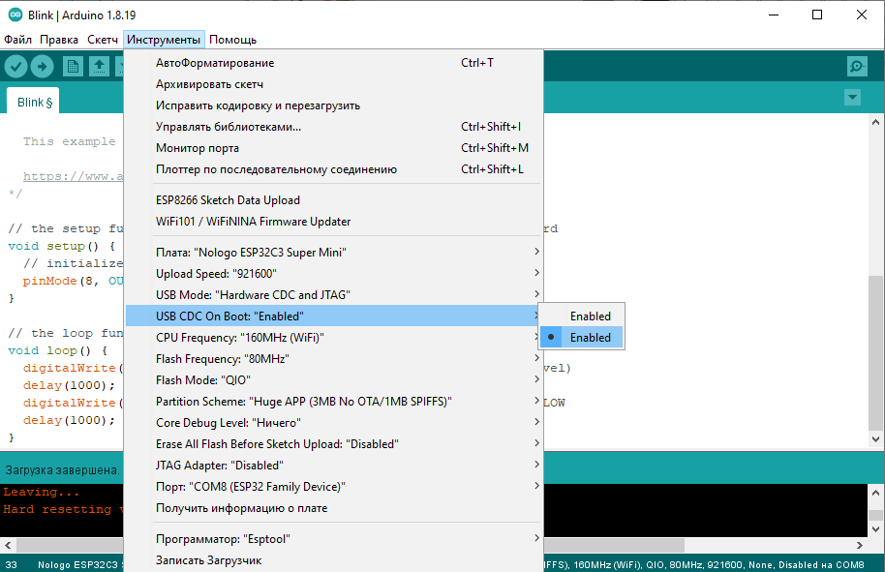
Task: Open the Помощь menu
Action: (232, 40)
